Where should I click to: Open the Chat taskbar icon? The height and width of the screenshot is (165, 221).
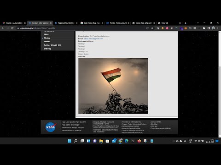click(x=95, y=141)
